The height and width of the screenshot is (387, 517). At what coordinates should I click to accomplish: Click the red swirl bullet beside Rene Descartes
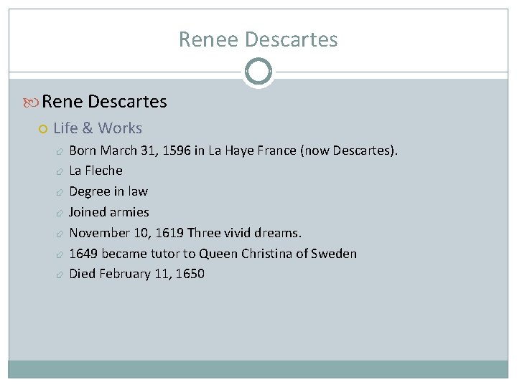pos(31,102)
